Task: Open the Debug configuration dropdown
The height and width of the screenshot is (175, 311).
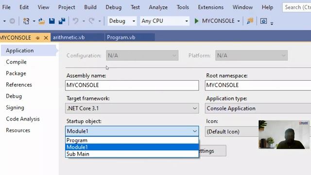Action: pos(122,21)
